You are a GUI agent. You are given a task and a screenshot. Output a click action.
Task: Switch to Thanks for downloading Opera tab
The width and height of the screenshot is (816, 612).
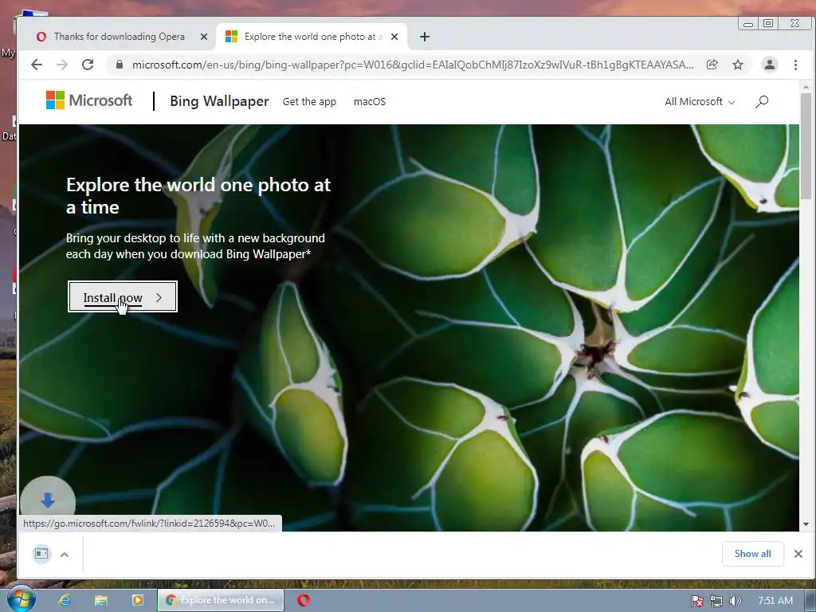pos(119,37)
